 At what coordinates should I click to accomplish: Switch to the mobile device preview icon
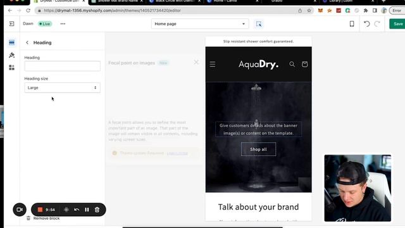(x=352, y=24)
